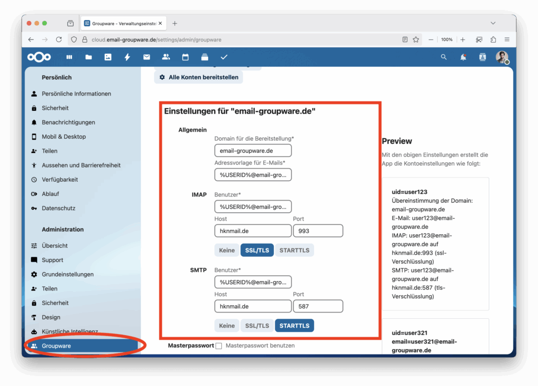Image resolution: width=538 pixels, height=386 pixels.
Task: Click the SMTP Benutzer field
Action: [x=253, y=282]
